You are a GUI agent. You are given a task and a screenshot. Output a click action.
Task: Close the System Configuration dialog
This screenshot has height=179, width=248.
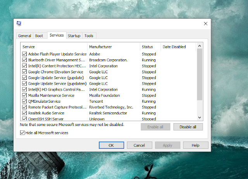pyautogui.click(x=205, y=24)
